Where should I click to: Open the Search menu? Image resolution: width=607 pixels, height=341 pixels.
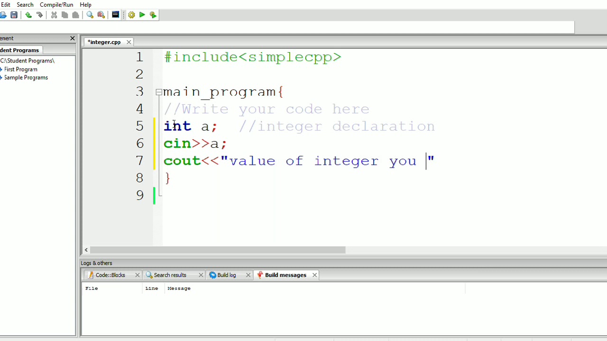click(25, 5)
